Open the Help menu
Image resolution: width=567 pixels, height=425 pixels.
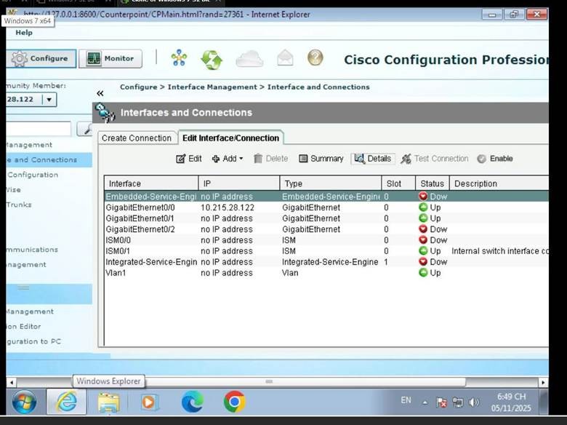(24, 33)
